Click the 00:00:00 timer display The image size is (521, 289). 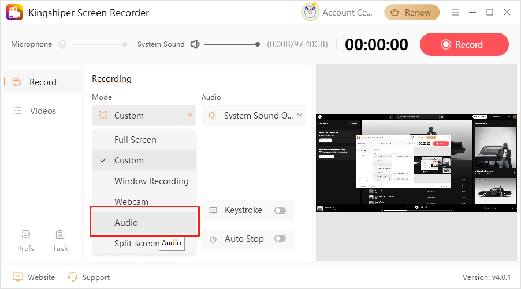[377, 44]
